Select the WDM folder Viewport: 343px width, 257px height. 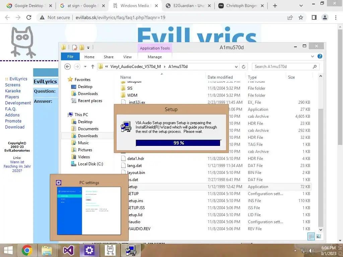coord(132,95)
